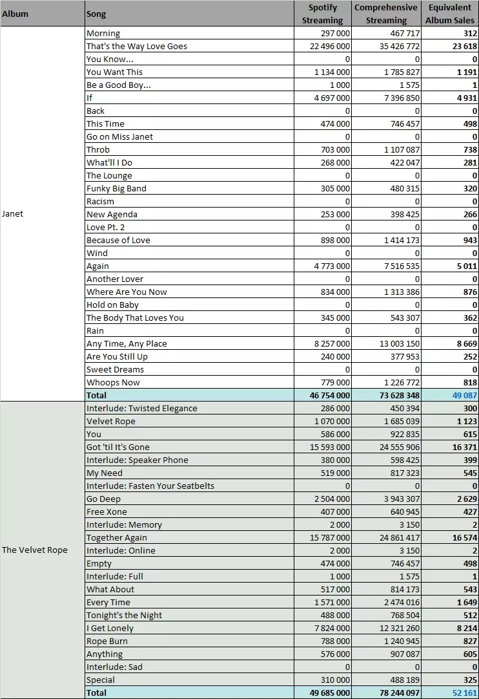Click the Janet album cell
The height and width of the screenshot is (699, 479).
tap(43, 213)
